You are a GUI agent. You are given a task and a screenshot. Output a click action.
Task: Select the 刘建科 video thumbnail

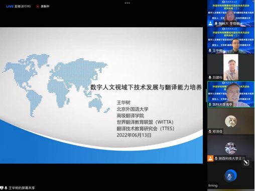(x=231, y=67)
